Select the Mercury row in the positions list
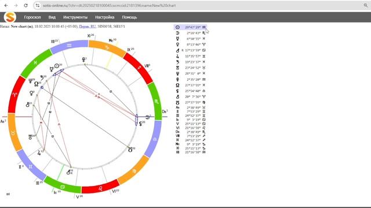Screen dimensions: 371x208 coord(191,39)
